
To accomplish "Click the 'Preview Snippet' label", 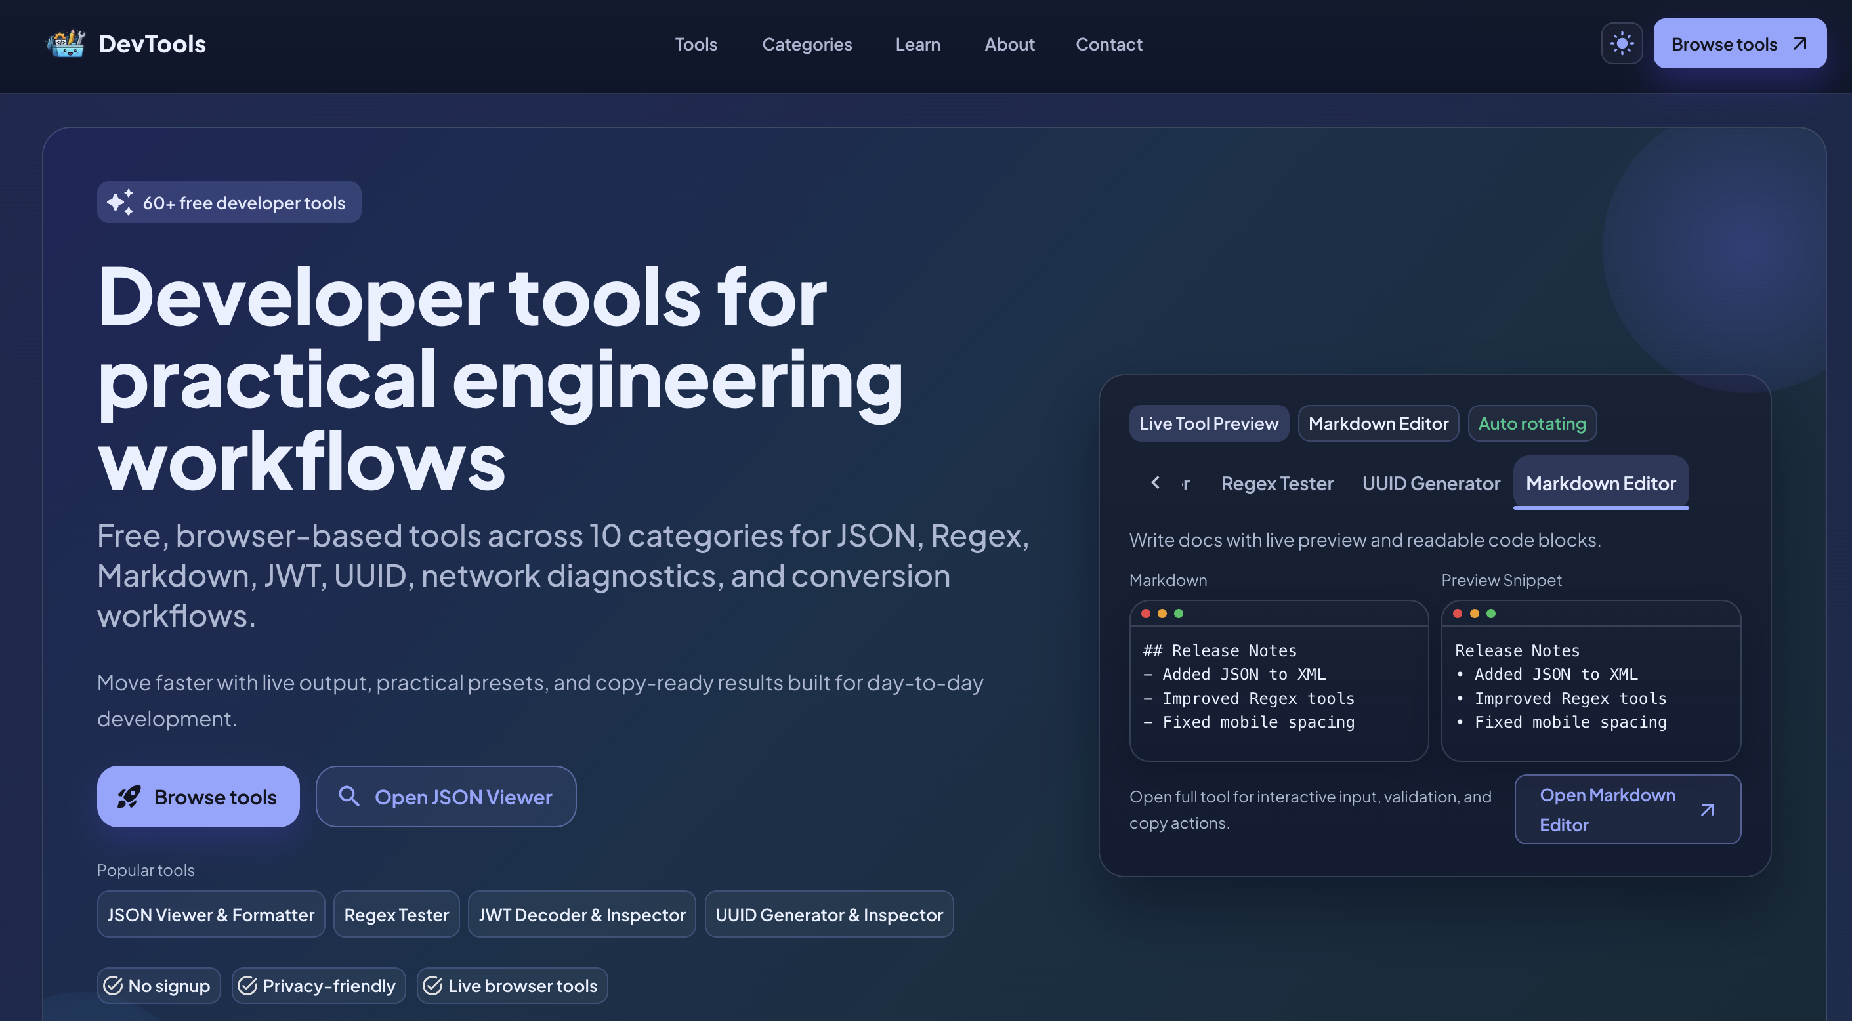I will pyautogui.click(x=1501, y=579).
